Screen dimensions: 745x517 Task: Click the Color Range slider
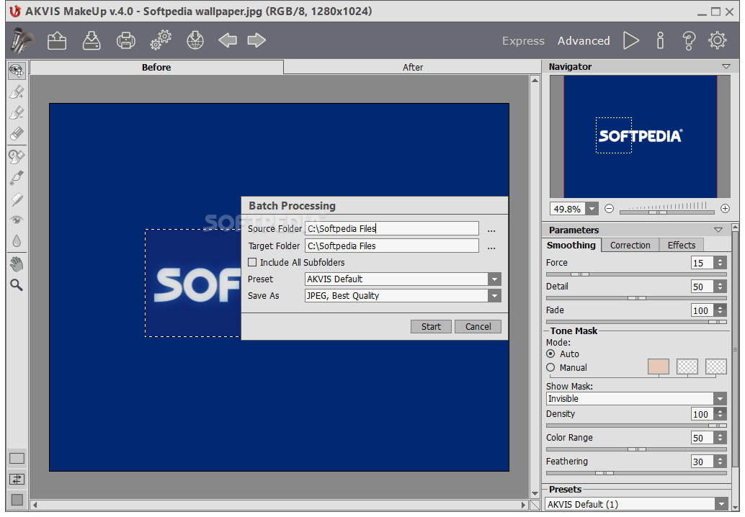point(636,449)
